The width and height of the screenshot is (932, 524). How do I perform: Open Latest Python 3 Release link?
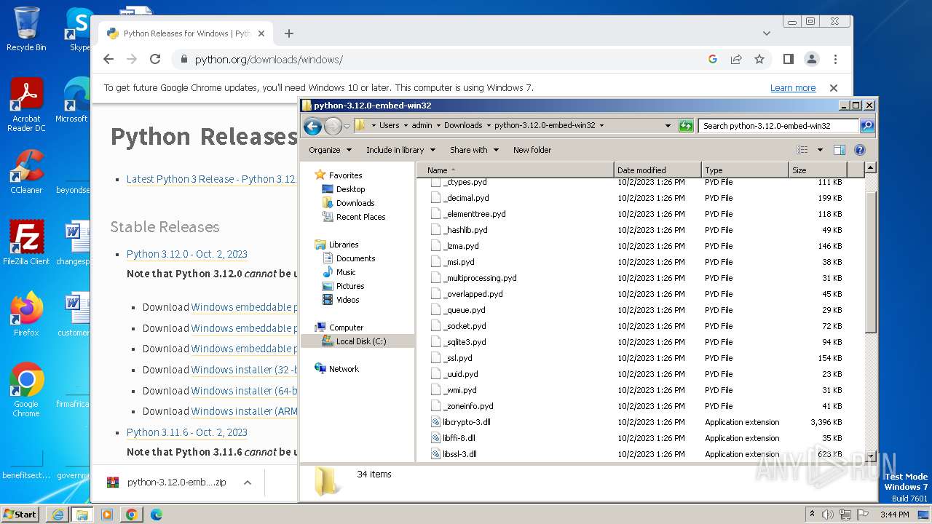211,179
